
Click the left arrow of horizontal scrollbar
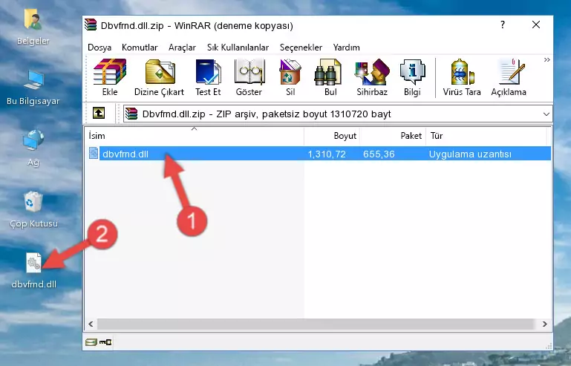tap(91, 324)
